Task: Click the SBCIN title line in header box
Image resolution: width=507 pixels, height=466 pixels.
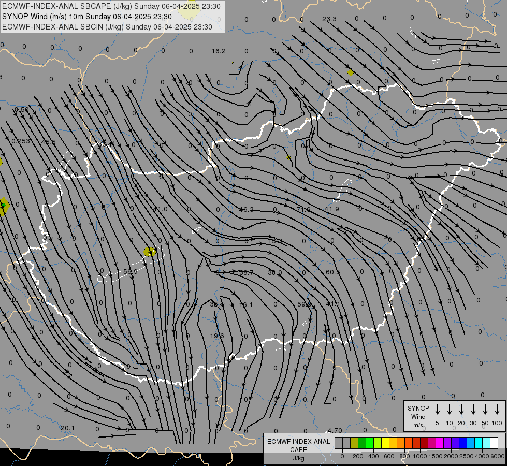Action: [x=107, y=27]
